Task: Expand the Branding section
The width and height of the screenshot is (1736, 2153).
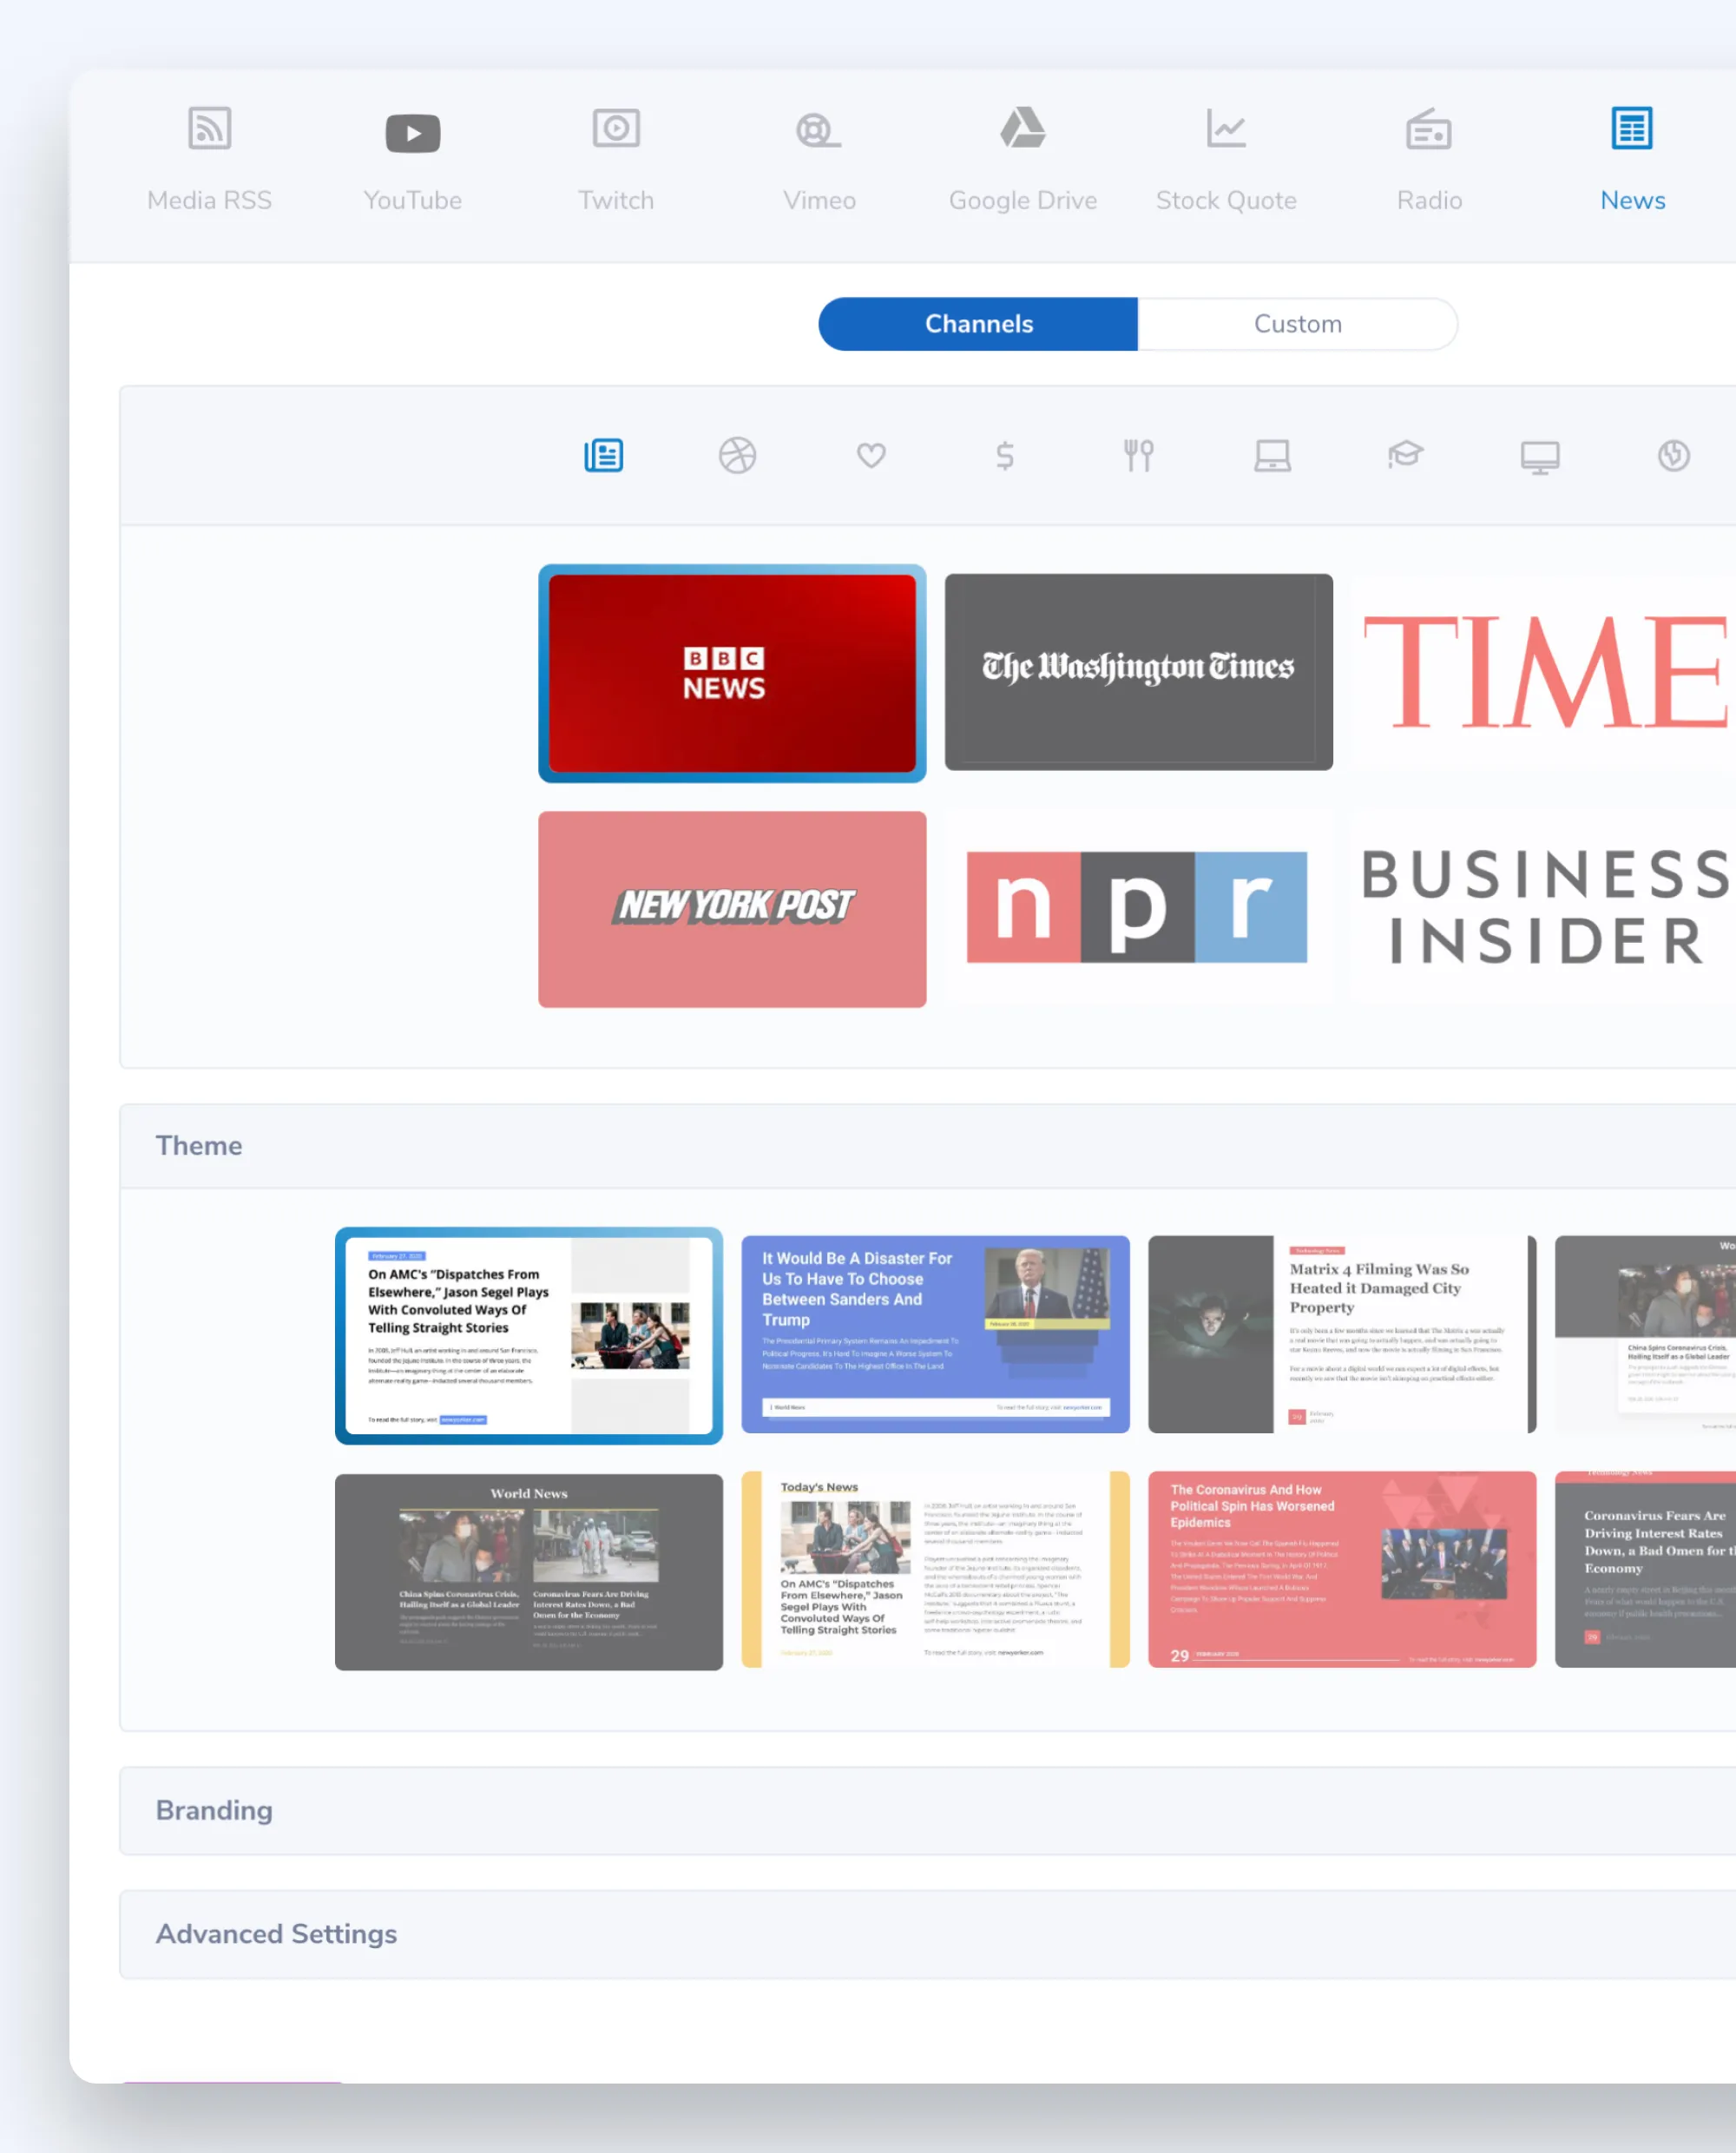Action: click(x=214, y=1810)
